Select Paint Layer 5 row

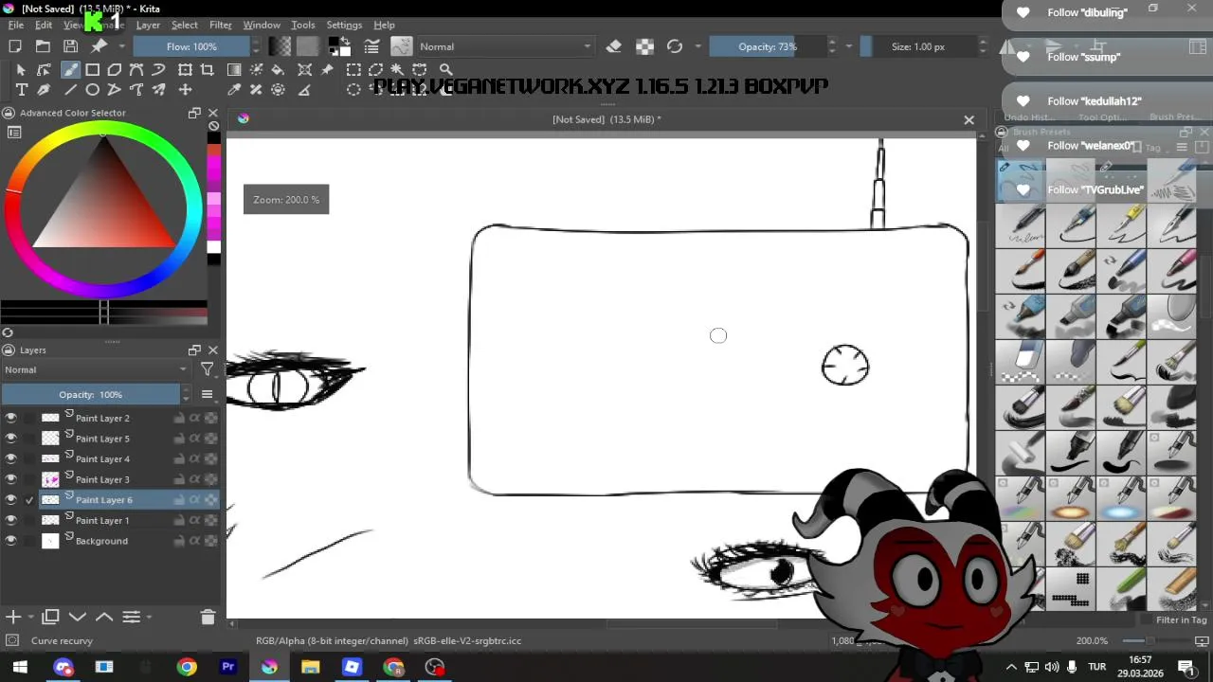tap(110, 439)
